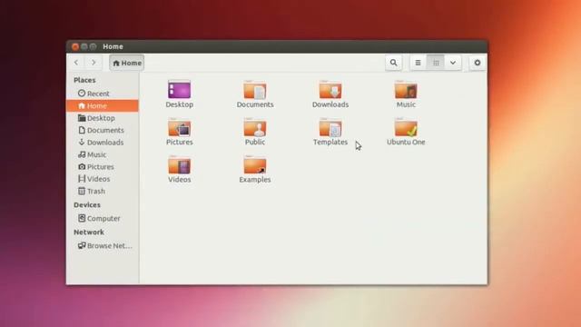
Task: Select Downloads in the sidebar
Action: pyautogui.click(x=103, y=143)
